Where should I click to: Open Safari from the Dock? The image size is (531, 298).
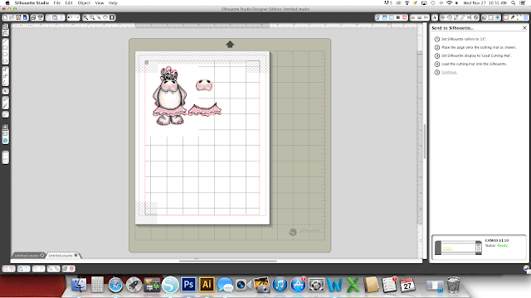(x=115, y=285)
